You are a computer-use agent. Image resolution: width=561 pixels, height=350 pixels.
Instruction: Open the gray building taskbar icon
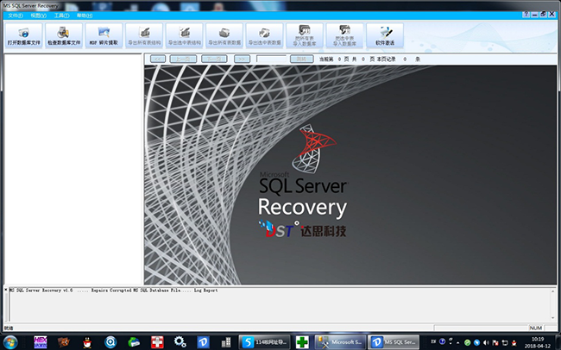tap(226, 342)
